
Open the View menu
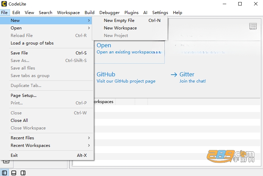29,13
